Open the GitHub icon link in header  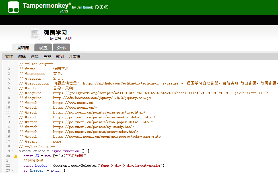[x=97, y=7]
